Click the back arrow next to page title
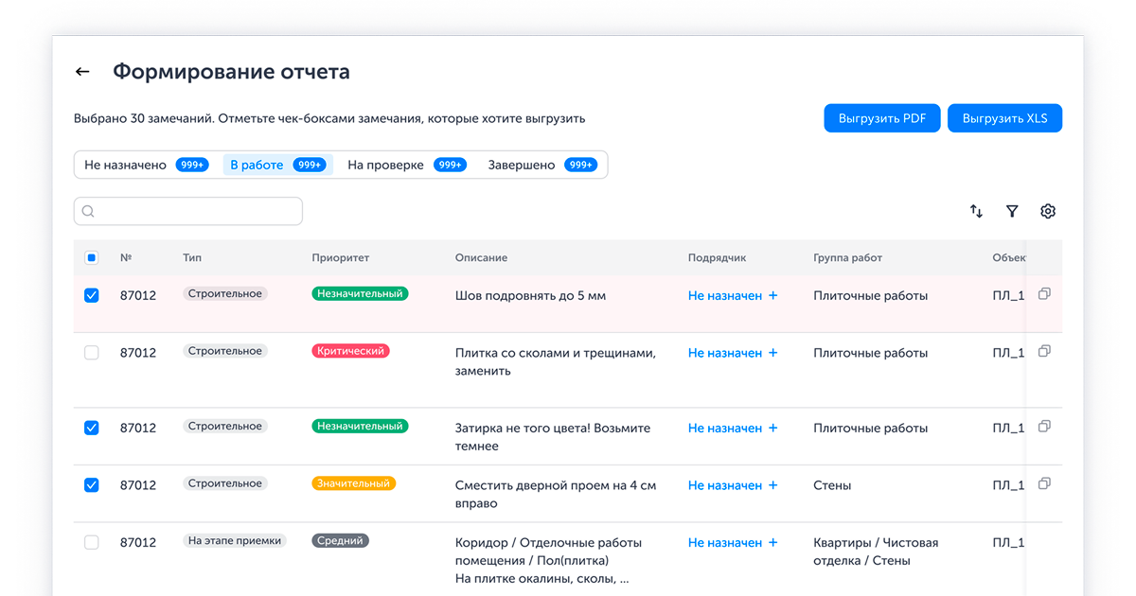 pos(81,71)
